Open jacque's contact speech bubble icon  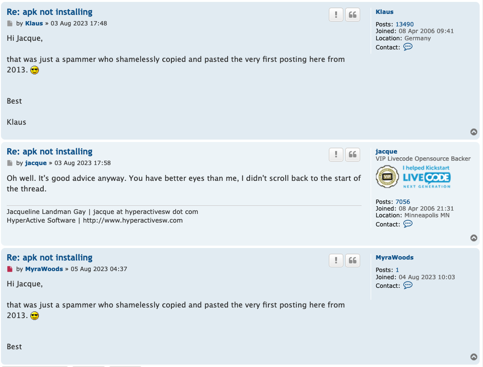click(408, 224)
